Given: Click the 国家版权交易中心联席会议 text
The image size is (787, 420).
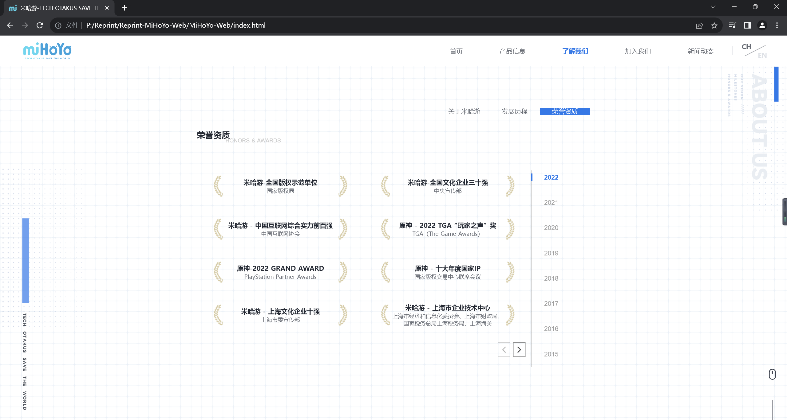Looking at the screenshot, I should coord(448,277).
